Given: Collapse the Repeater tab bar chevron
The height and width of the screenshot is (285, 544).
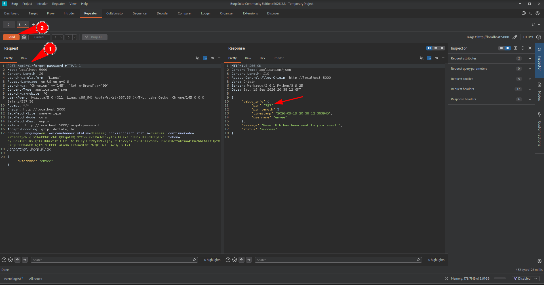Looking at the screenshot, I should [539, 25].
